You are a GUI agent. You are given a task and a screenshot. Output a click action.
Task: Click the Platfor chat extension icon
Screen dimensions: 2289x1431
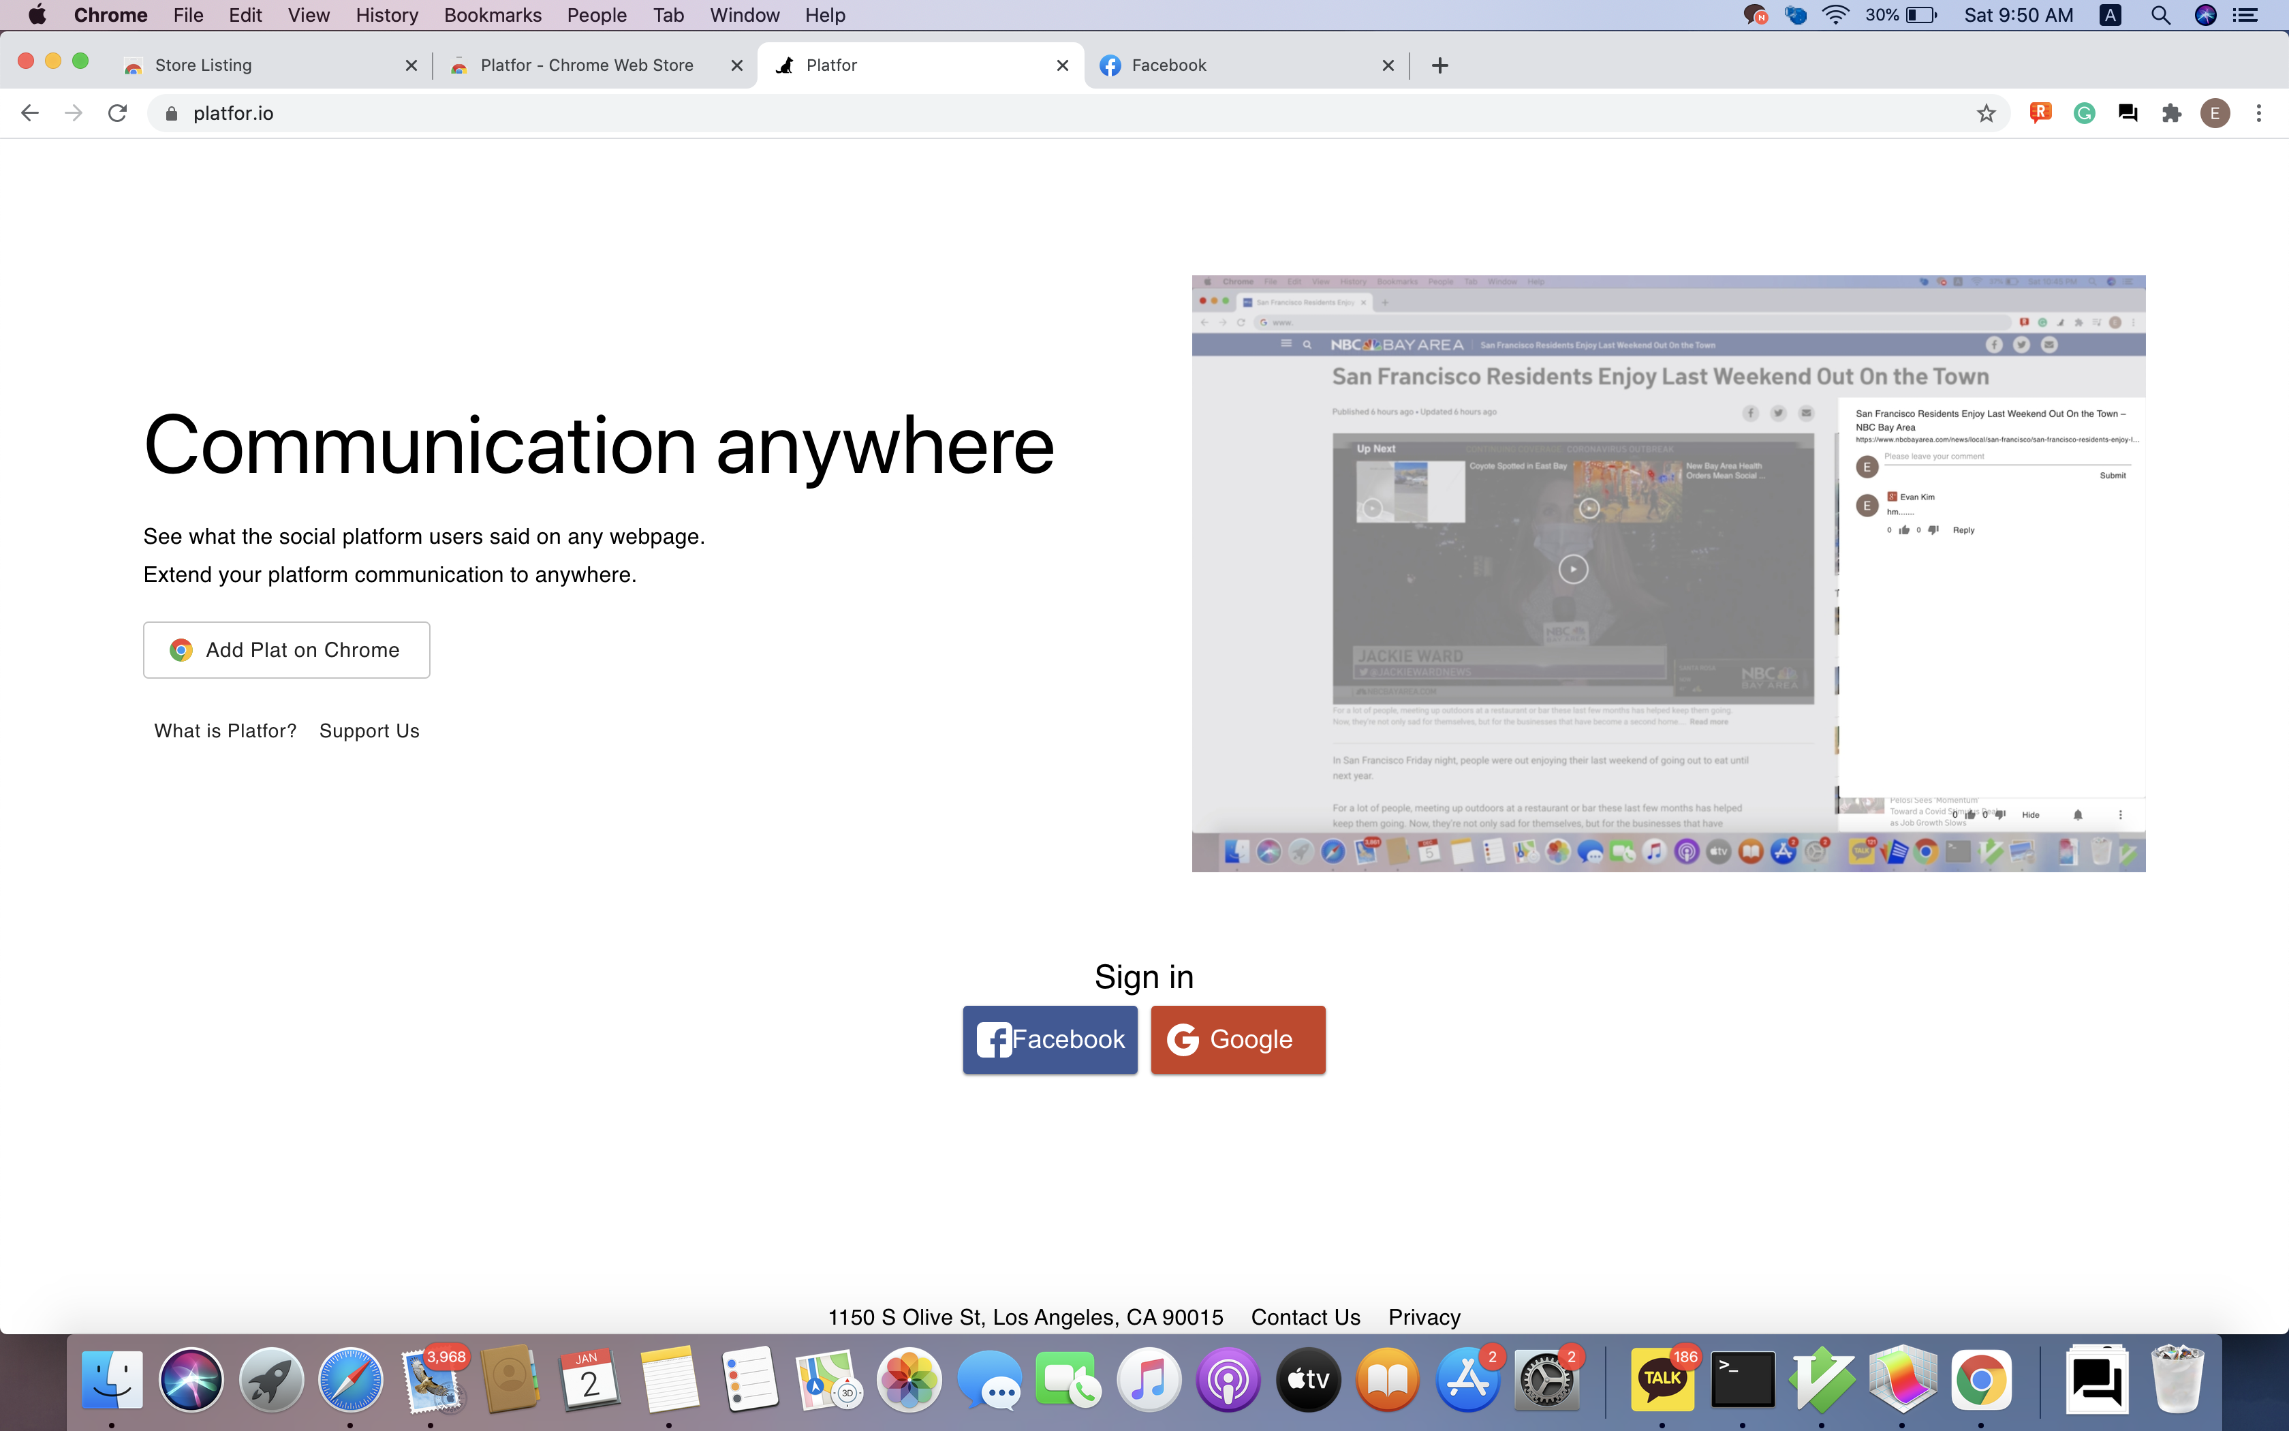pos(2128,114)
